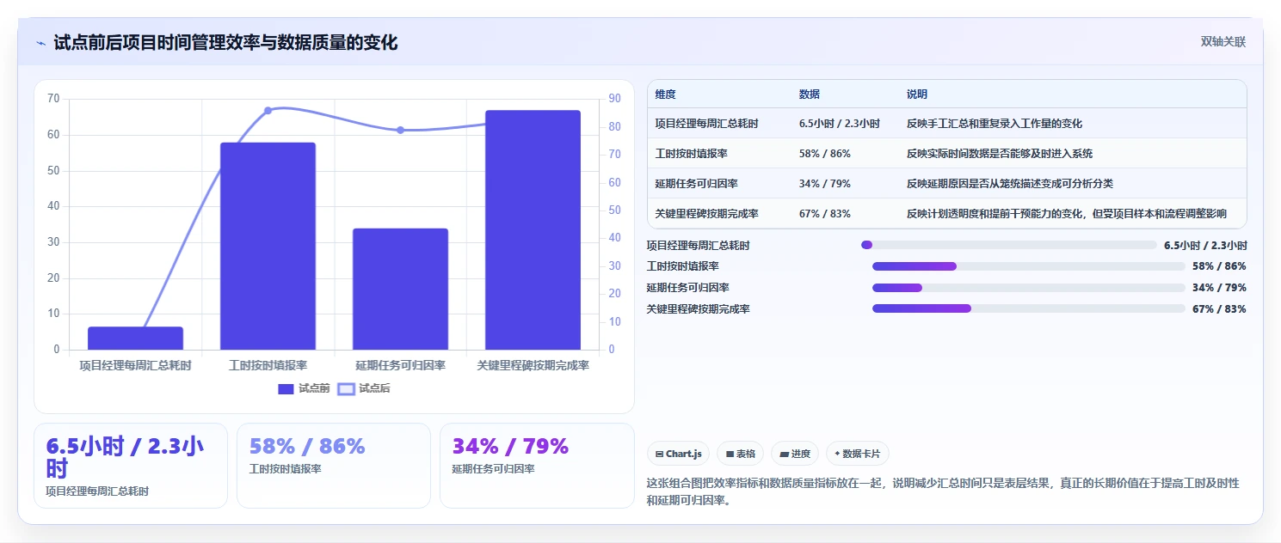
Task: Click the 延期任务可归因率 progress bar
Action: tap(1029, 287)
